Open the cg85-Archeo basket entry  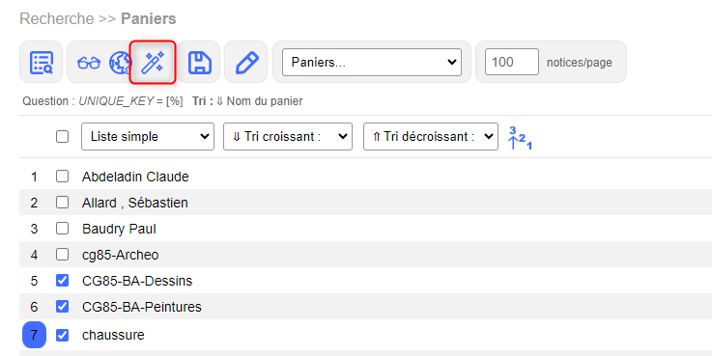pyautogui.click(x=121, y=255)
